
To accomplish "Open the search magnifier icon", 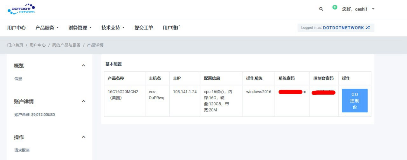I will coord(321,9).
